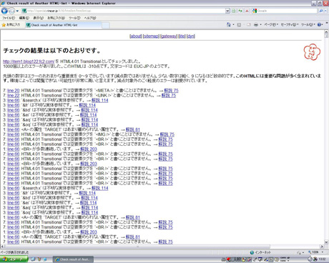Click the Print icon in command bar

pos(256,24)
